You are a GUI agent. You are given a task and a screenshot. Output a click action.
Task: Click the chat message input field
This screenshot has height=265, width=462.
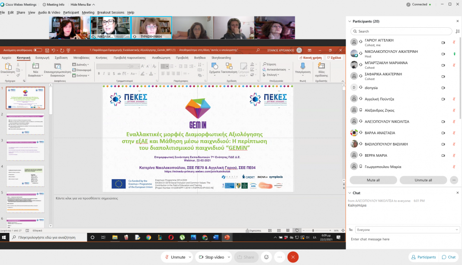(402, 239)
